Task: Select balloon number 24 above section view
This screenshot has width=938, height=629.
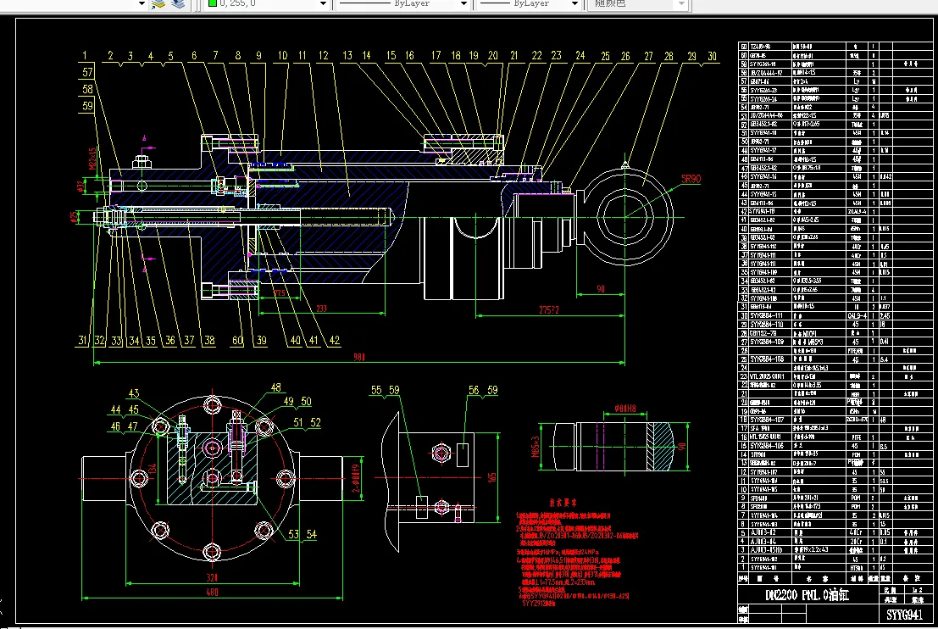Action: click(x=580, y=56)
